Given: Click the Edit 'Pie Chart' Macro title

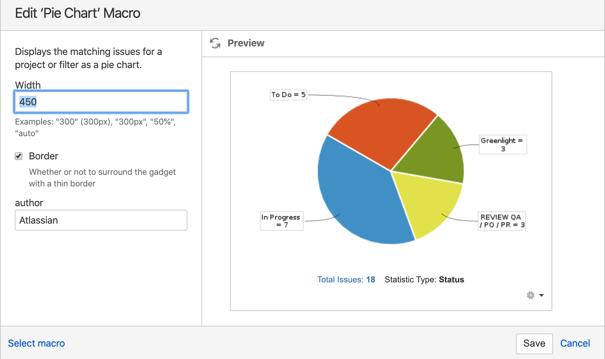Looking at the screenshot, I should pos(78,13).
